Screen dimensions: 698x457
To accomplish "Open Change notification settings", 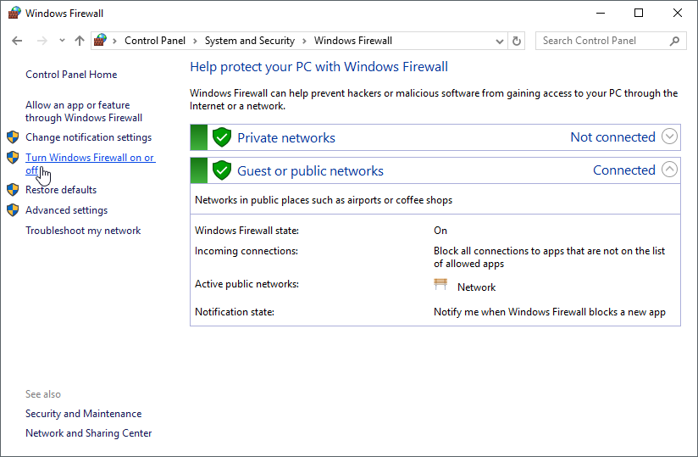I will (89, 137).
